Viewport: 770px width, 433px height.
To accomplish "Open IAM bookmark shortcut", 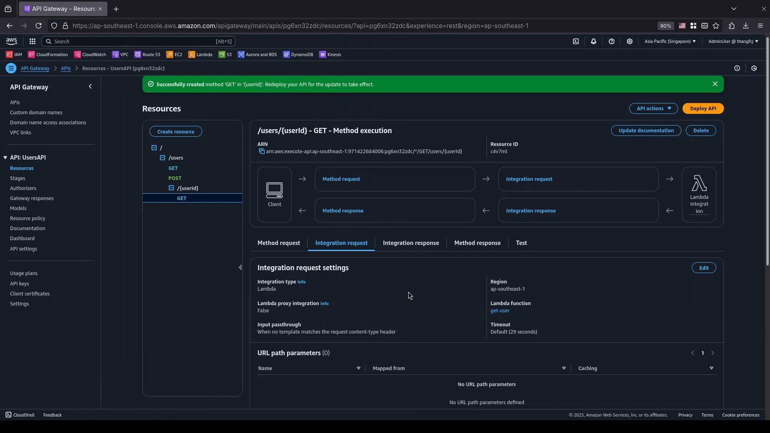I will pyautogui.click(x=14, y=55).
